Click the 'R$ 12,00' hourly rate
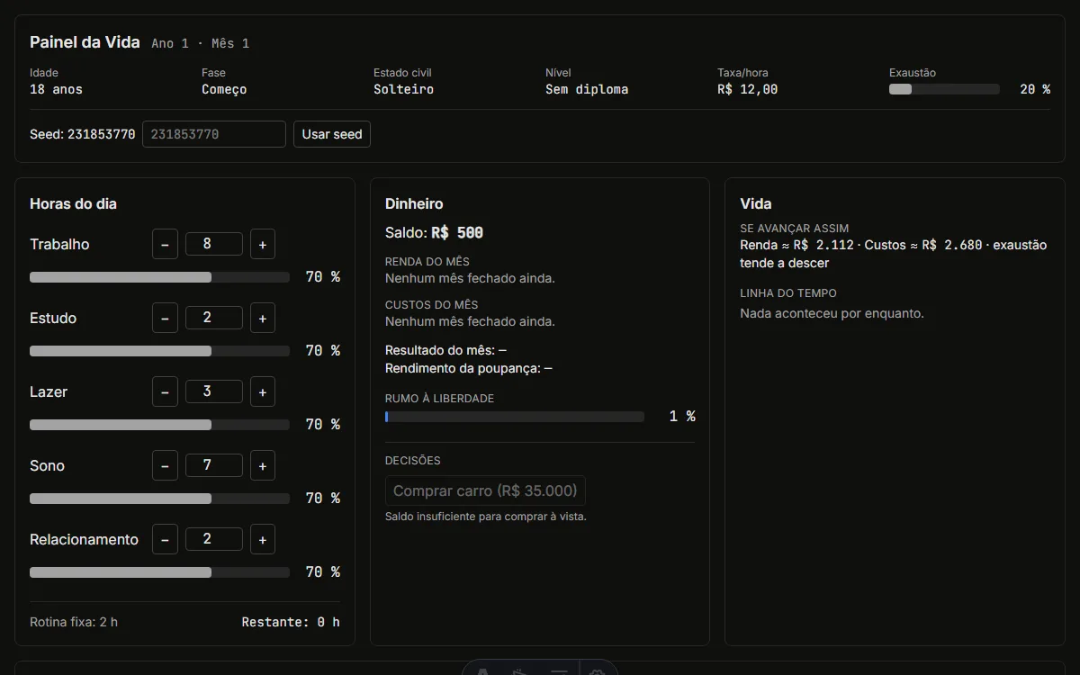The width and height of the screenshot is (1080, 675). tap(747, 89)
